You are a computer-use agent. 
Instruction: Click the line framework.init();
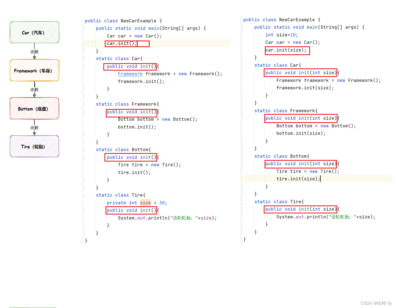click(x=141, y=82)
